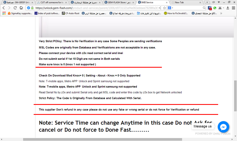
Task: Click the shirt skin icon in title bar
Action: coord(219,2)
